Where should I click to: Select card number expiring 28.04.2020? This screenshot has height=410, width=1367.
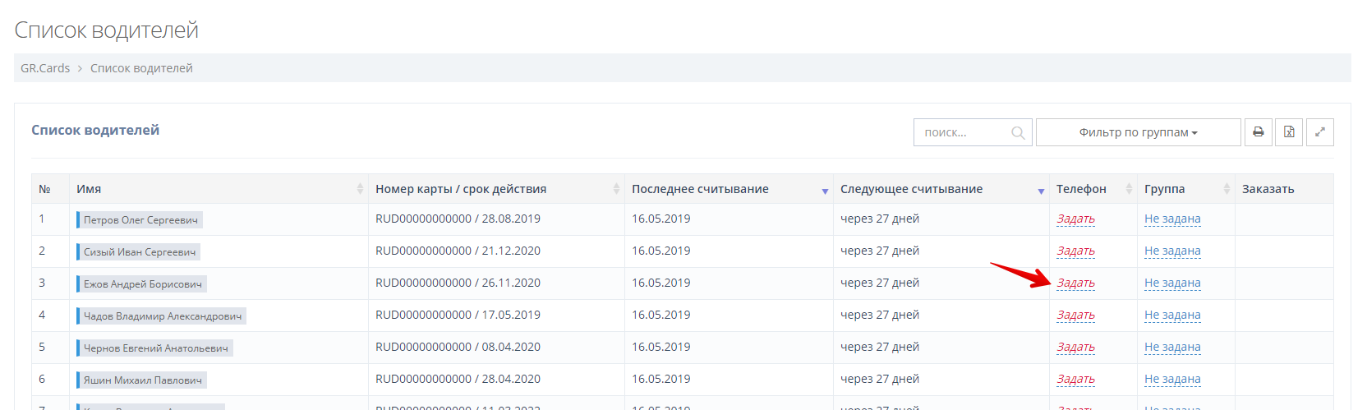pos(458,379)
